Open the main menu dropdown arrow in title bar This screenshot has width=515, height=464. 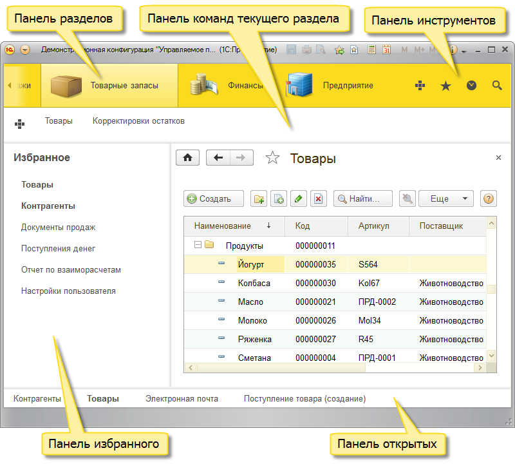tap(25, 50)
